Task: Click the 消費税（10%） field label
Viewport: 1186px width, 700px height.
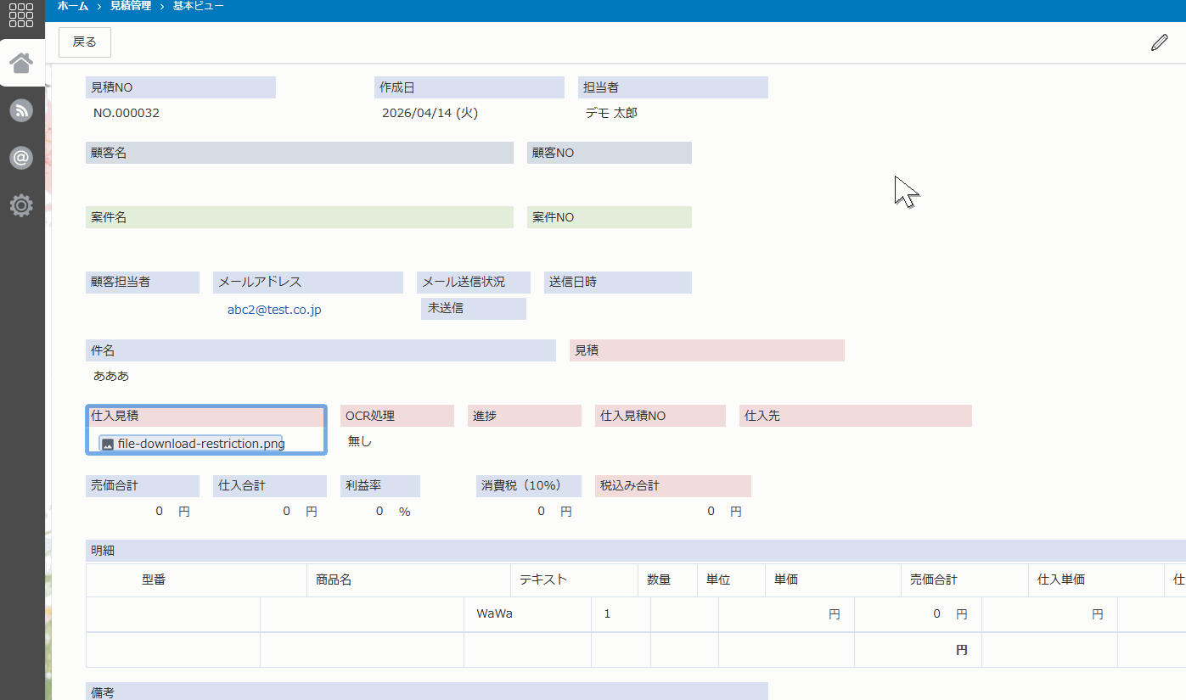Action: point(529,486)
